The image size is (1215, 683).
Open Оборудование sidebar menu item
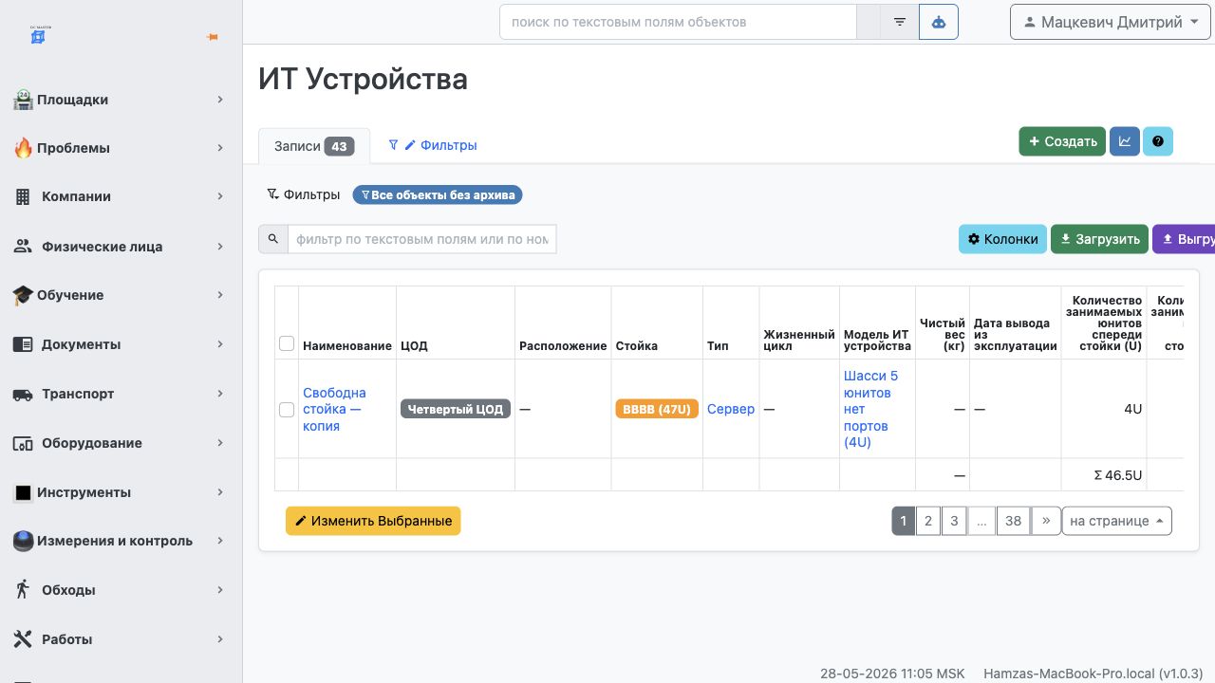point(120,443)
